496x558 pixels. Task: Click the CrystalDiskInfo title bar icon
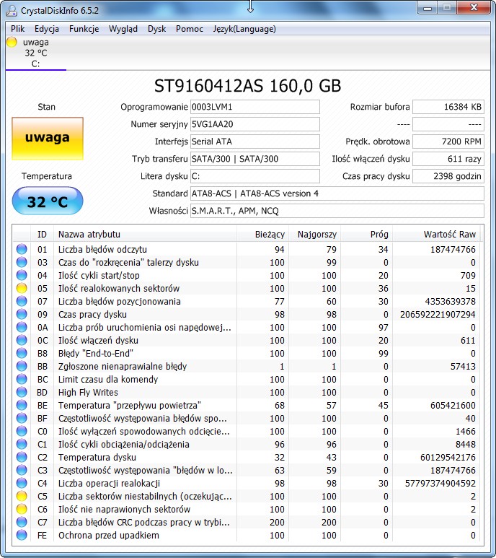(12, 10)
